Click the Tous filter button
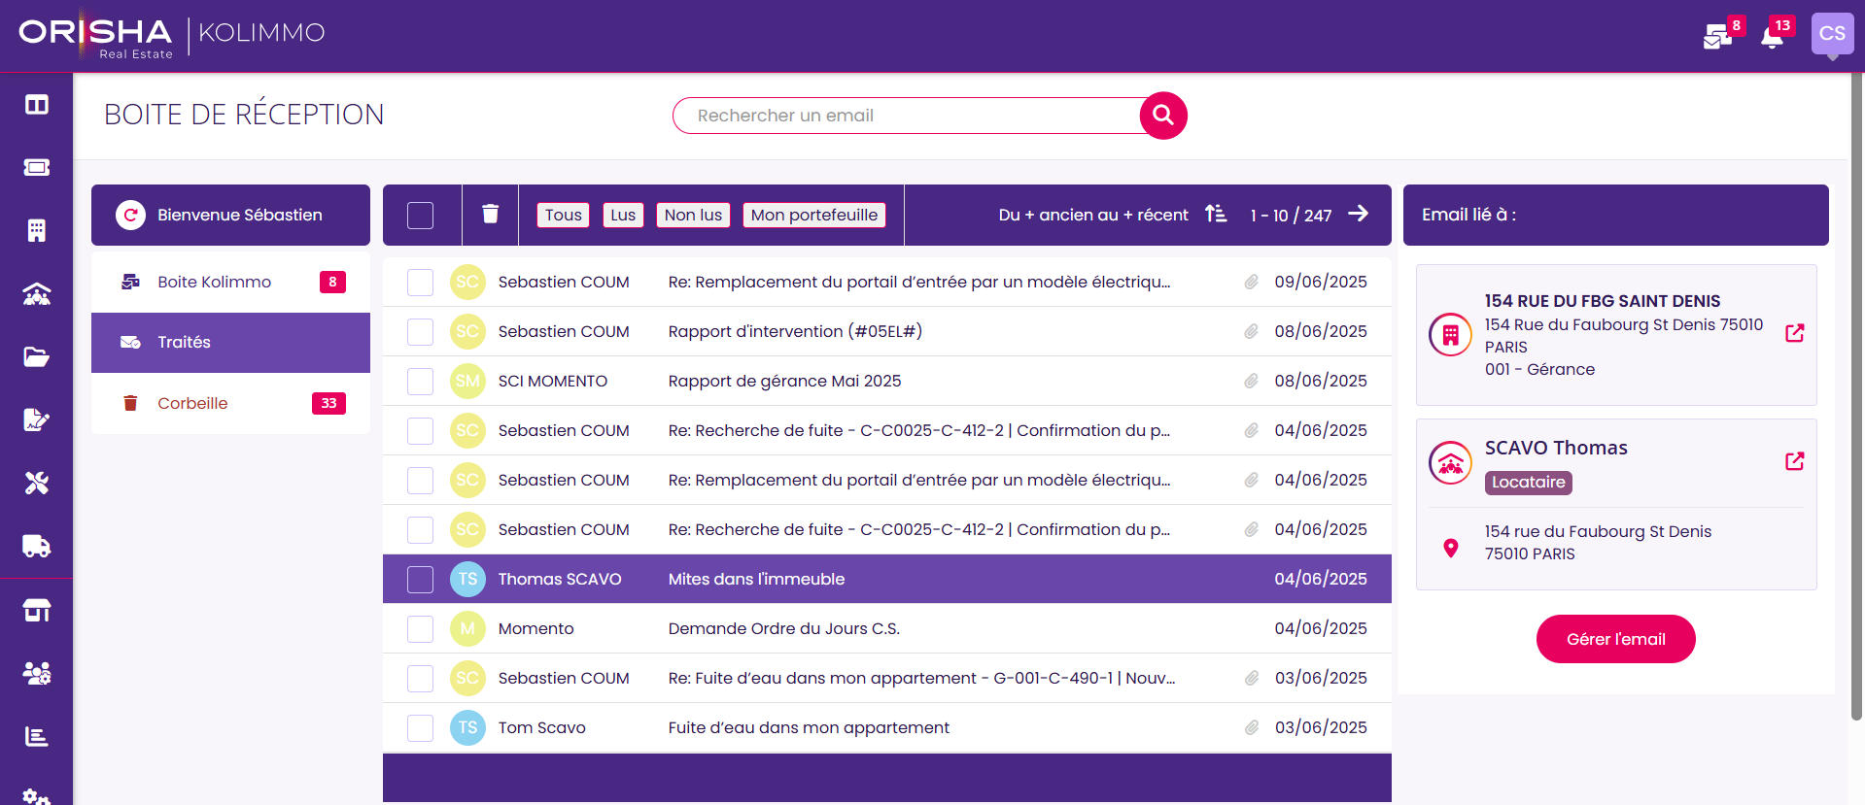 (x=563, y=215)
